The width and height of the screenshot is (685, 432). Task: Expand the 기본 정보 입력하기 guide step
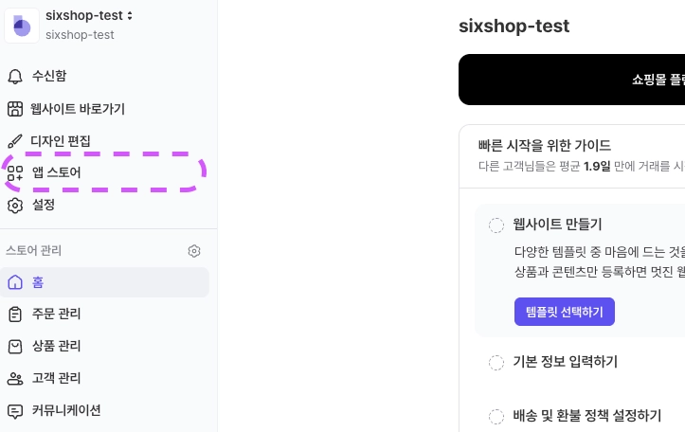pos(565,362)
